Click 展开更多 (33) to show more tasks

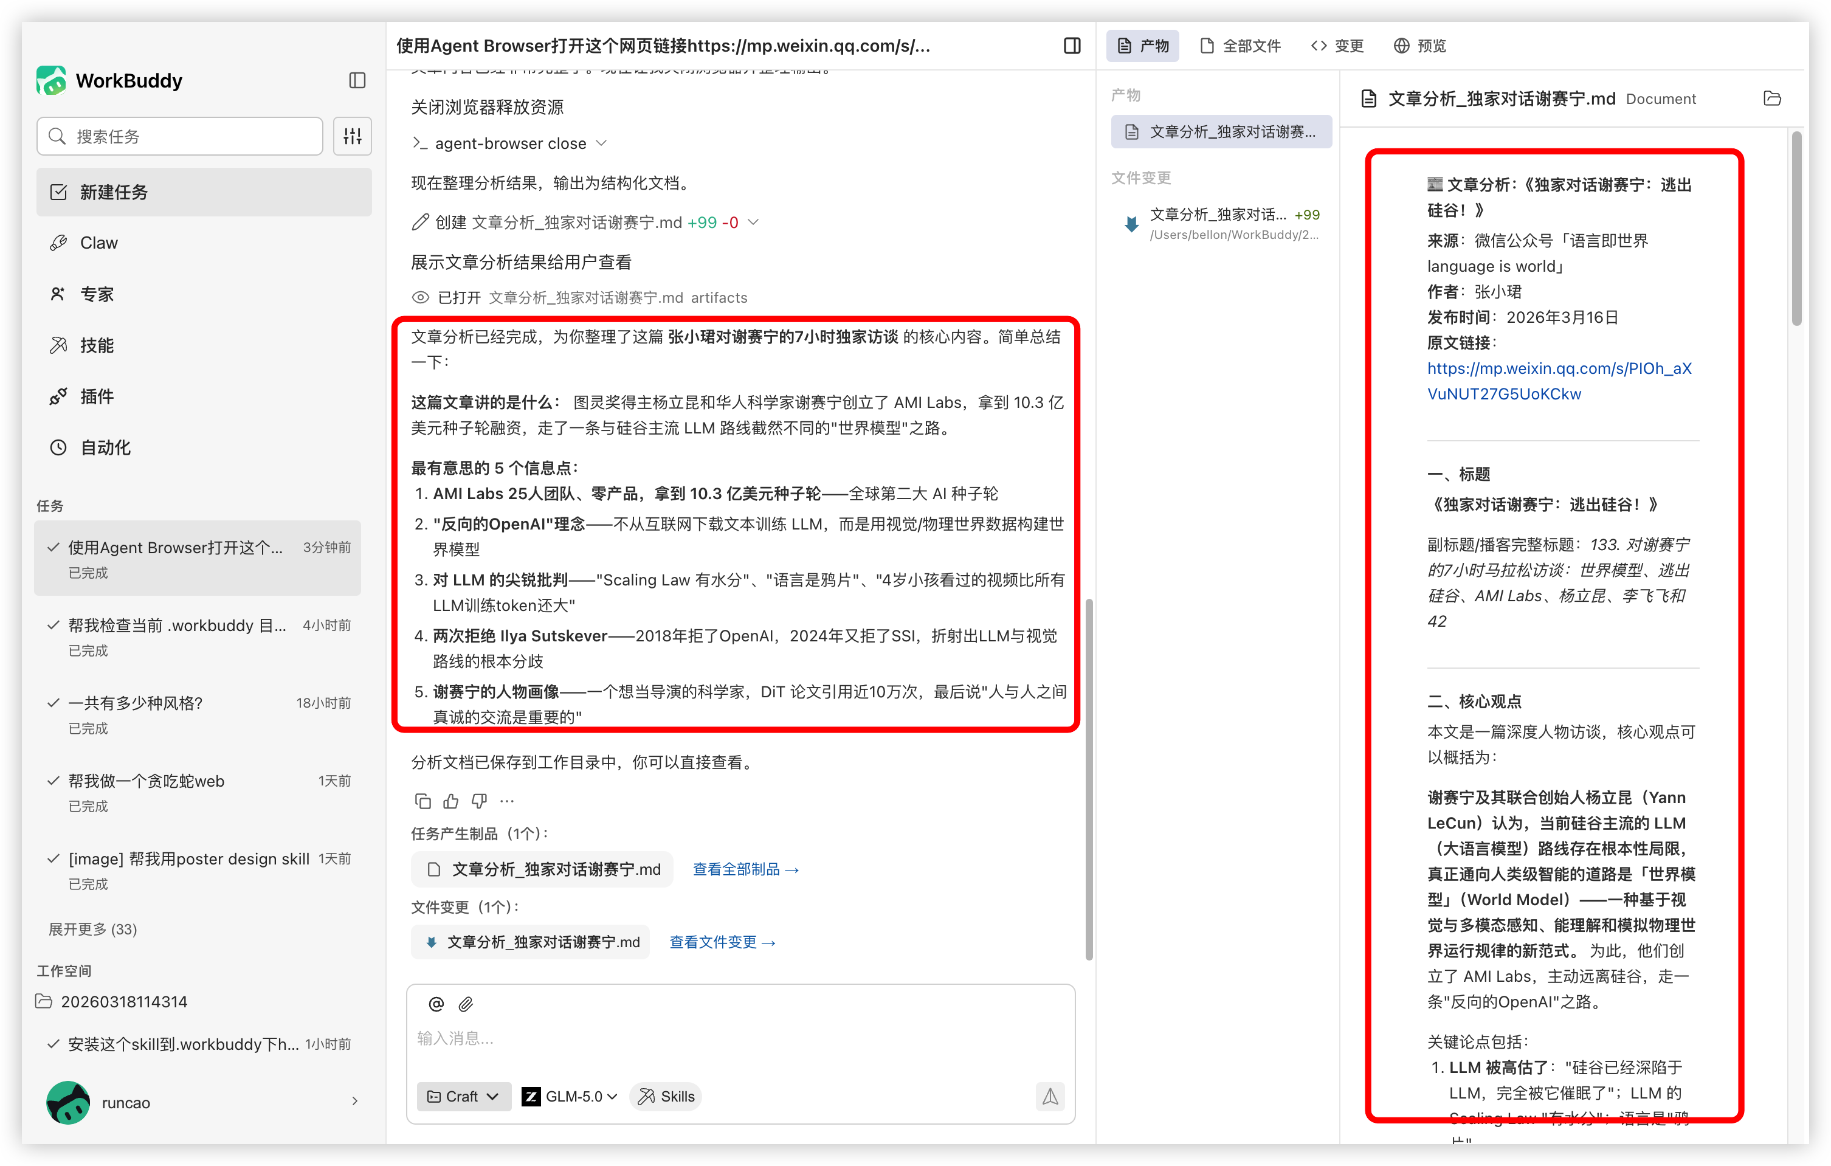[x=93, y=929]
